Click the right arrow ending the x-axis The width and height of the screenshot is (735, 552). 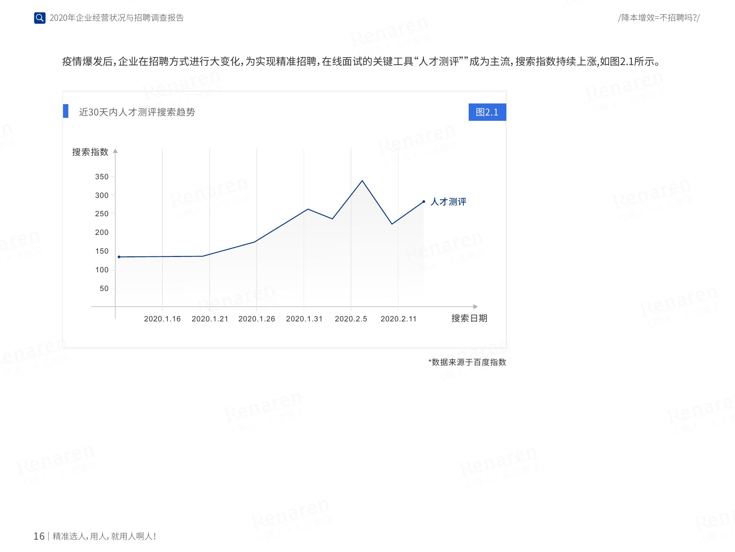point(475,307)
